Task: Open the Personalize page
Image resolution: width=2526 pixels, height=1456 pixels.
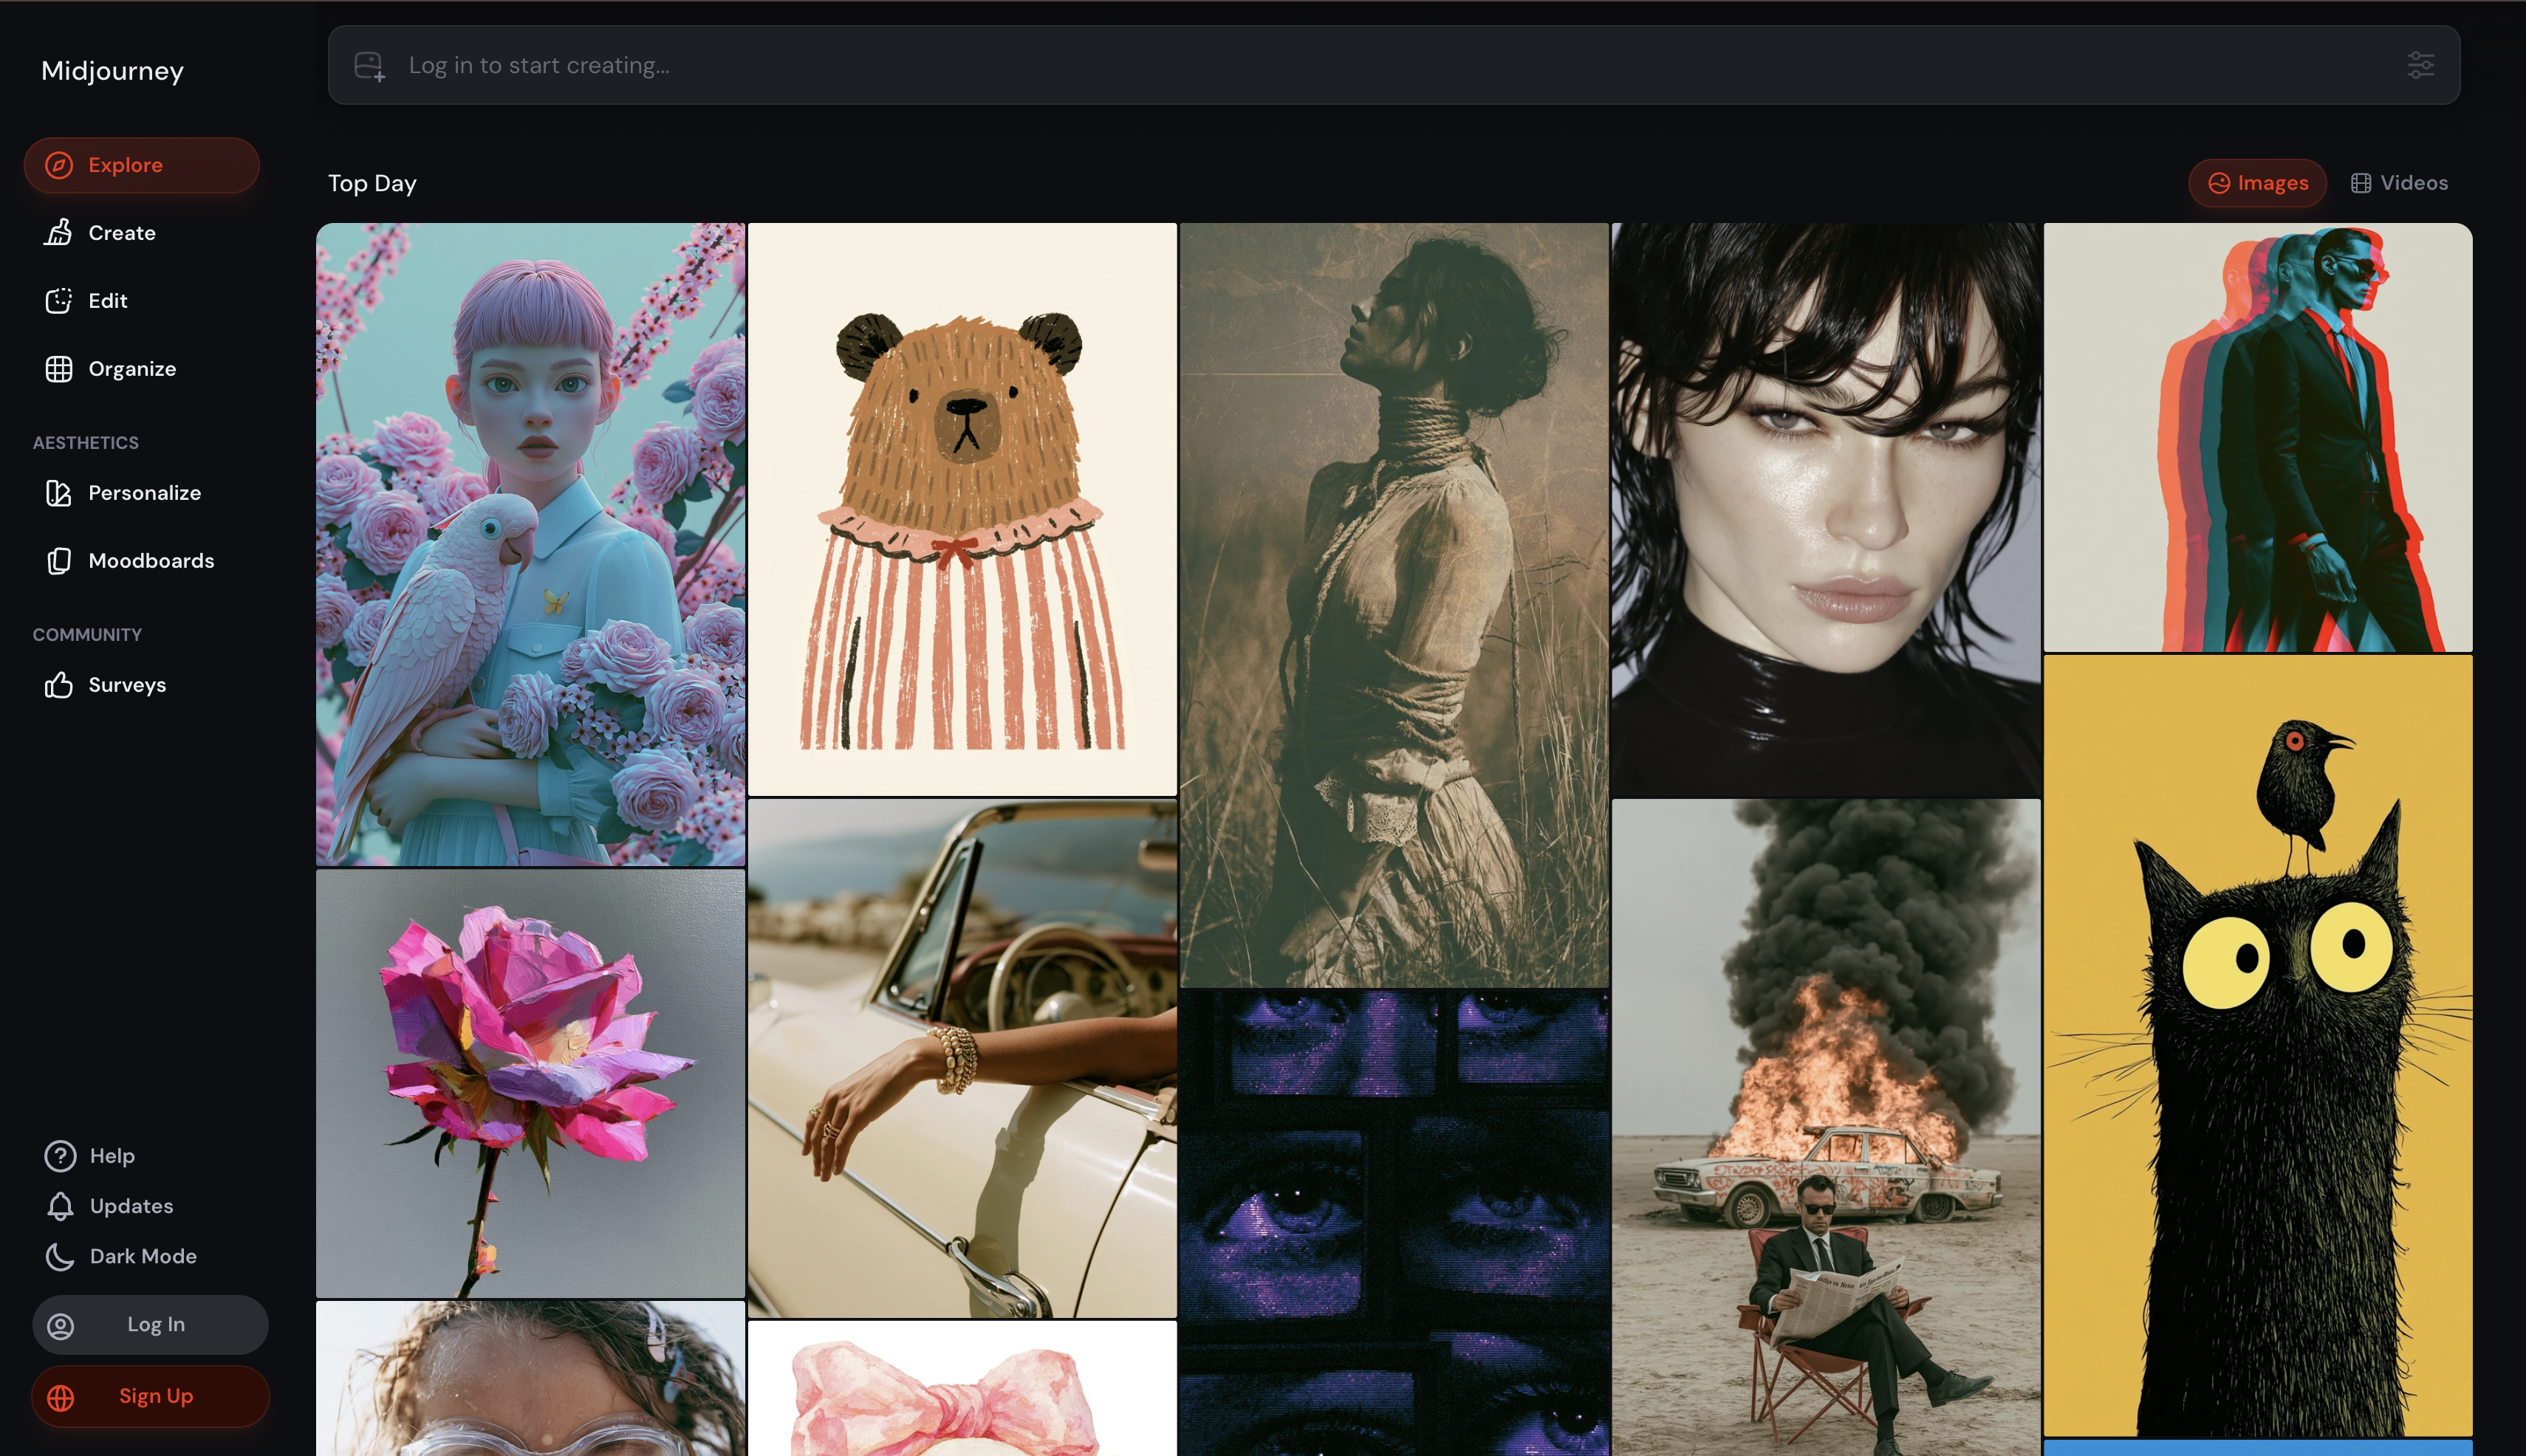Action: (141, 492)
